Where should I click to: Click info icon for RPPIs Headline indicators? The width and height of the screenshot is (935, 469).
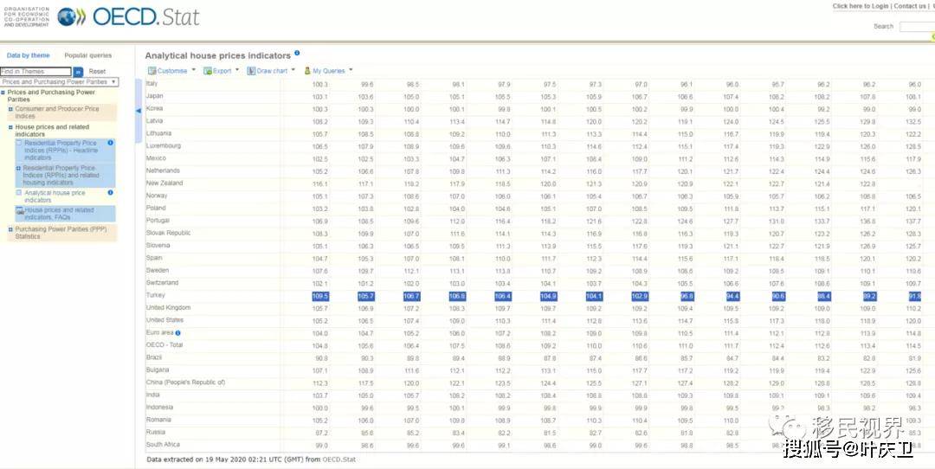pos(111,143)
